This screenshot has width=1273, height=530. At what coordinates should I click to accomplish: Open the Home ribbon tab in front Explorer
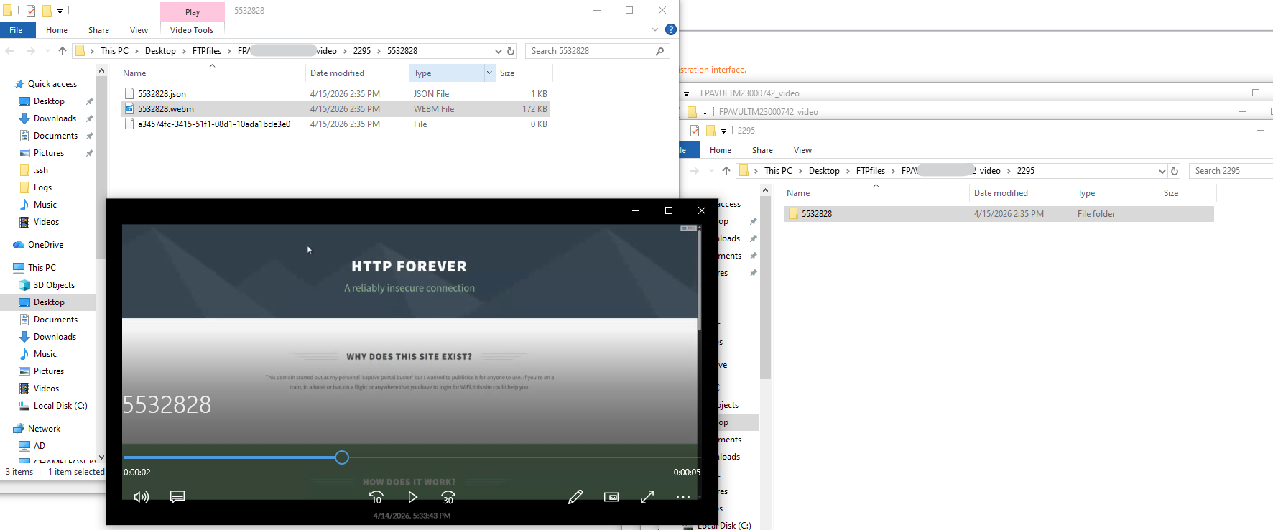pyautogui.click(x=57, y=30)
